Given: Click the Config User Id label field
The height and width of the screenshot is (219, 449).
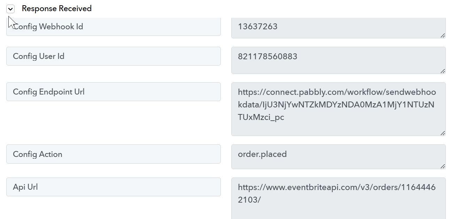Looking at the screenshot, I should tap(114, 56).
